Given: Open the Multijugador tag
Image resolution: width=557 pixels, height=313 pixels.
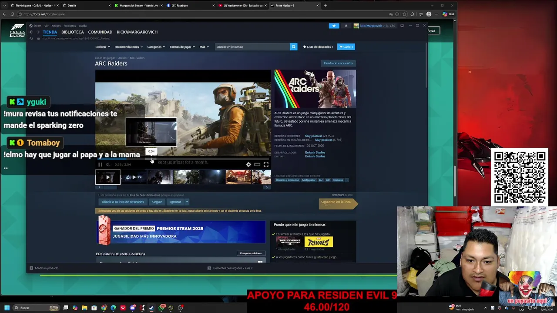Looking at the screenshot, I should point(309,180).
